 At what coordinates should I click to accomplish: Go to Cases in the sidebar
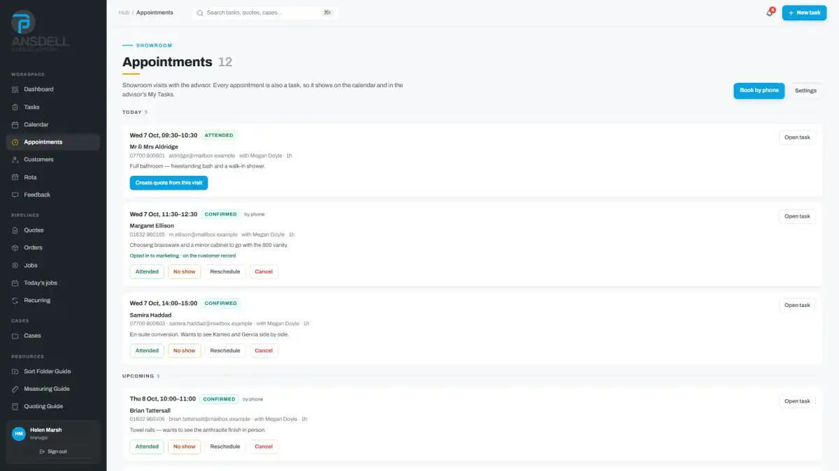coord(53,336)
